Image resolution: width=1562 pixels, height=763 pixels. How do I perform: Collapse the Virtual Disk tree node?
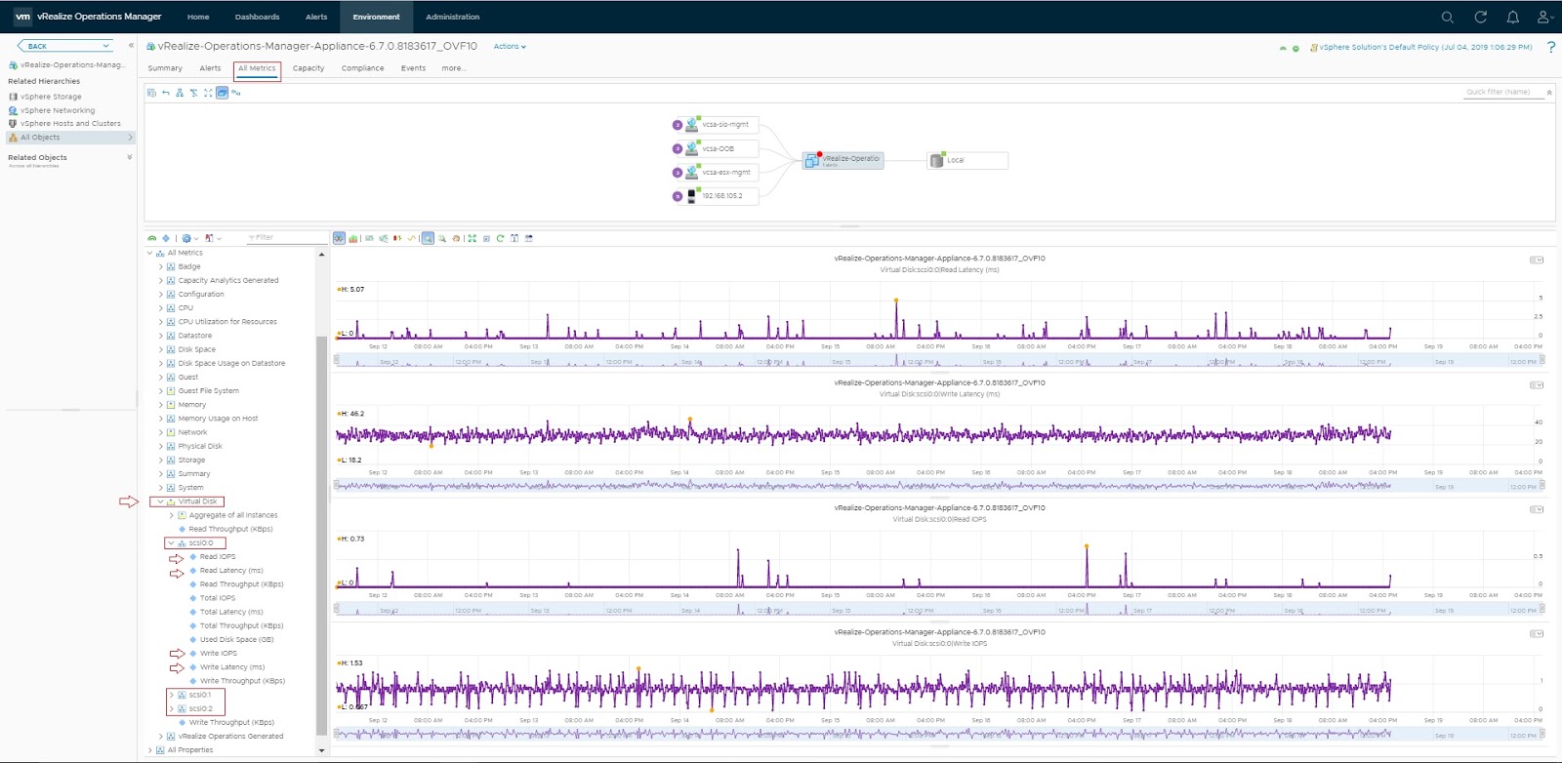click(x=160, y=502)
